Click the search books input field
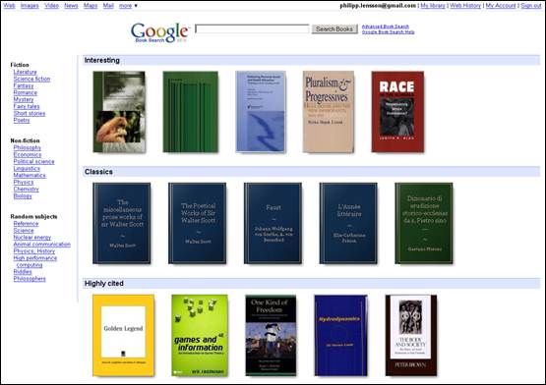 (x=252, y=28)
